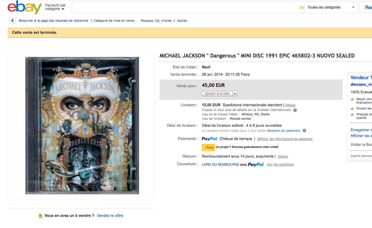Open the Autres breadcrumb category
The height and width of the screenshot is (228, 372).
(182, 21)
